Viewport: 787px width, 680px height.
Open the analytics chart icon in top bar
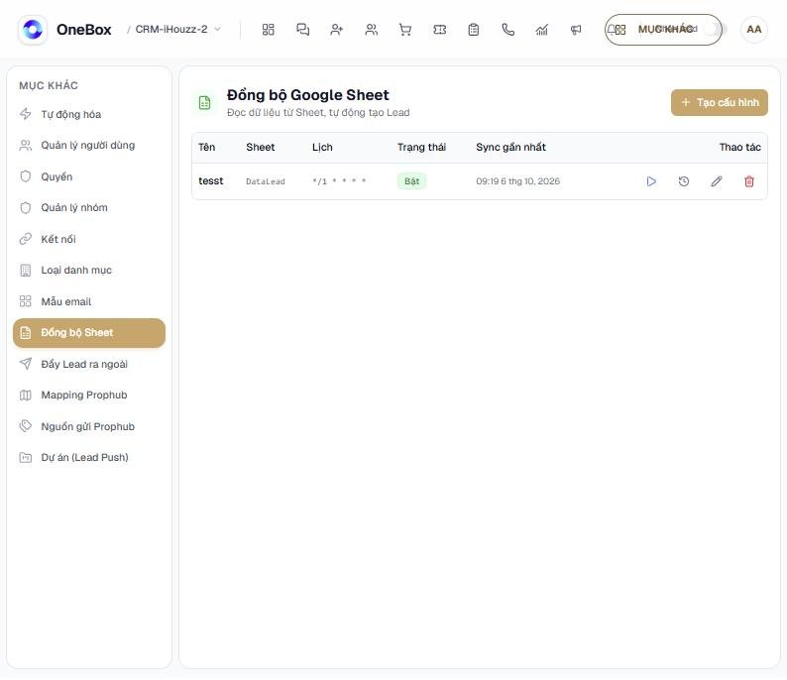pyautogui.click(x=542, y=30)
